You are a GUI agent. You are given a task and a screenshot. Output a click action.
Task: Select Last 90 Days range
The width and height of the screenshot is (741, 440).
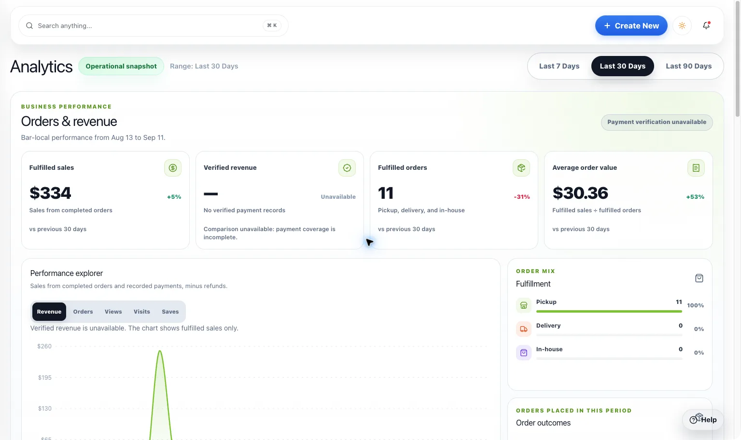(x=689, y=66)
